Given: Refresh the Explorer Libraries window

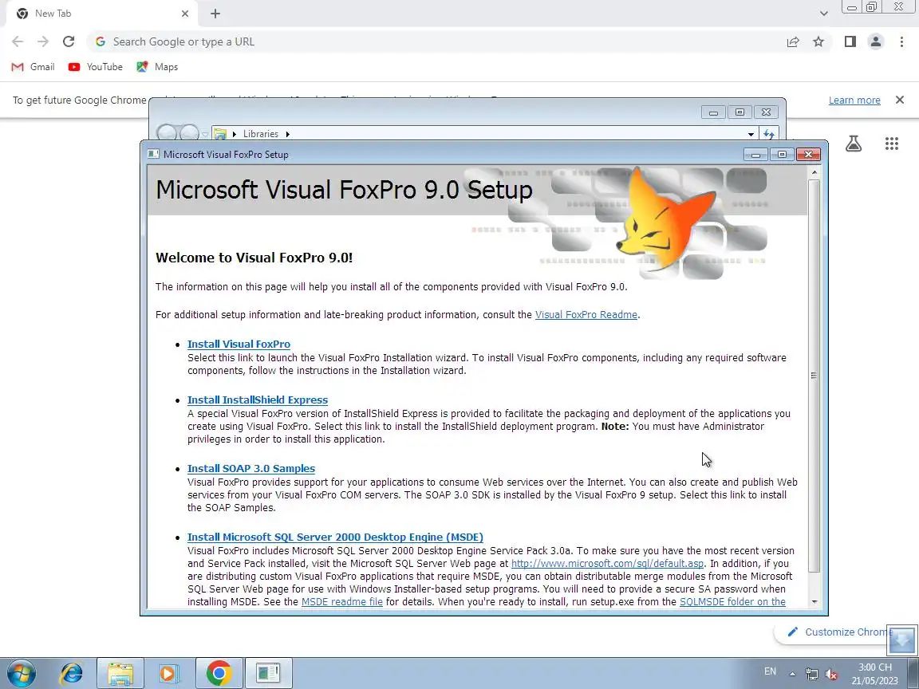Looking at the screenshot, I should 768,134.
